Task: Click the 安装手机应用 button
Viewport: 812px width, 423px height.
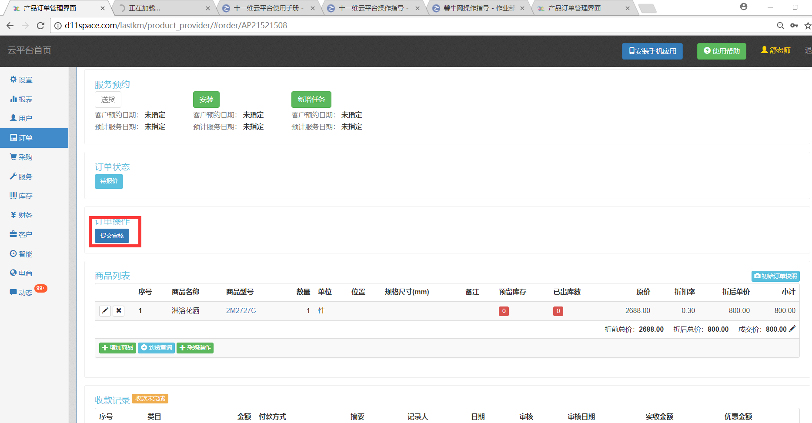Action: [x=652, y=51]
